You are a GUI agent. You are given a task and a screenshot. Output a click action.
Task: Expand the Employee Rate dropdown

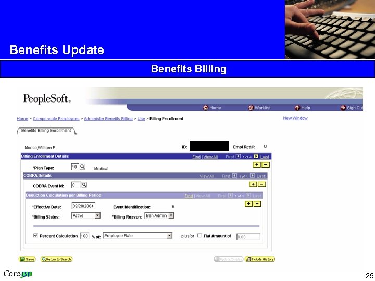(x=169, y=236)
